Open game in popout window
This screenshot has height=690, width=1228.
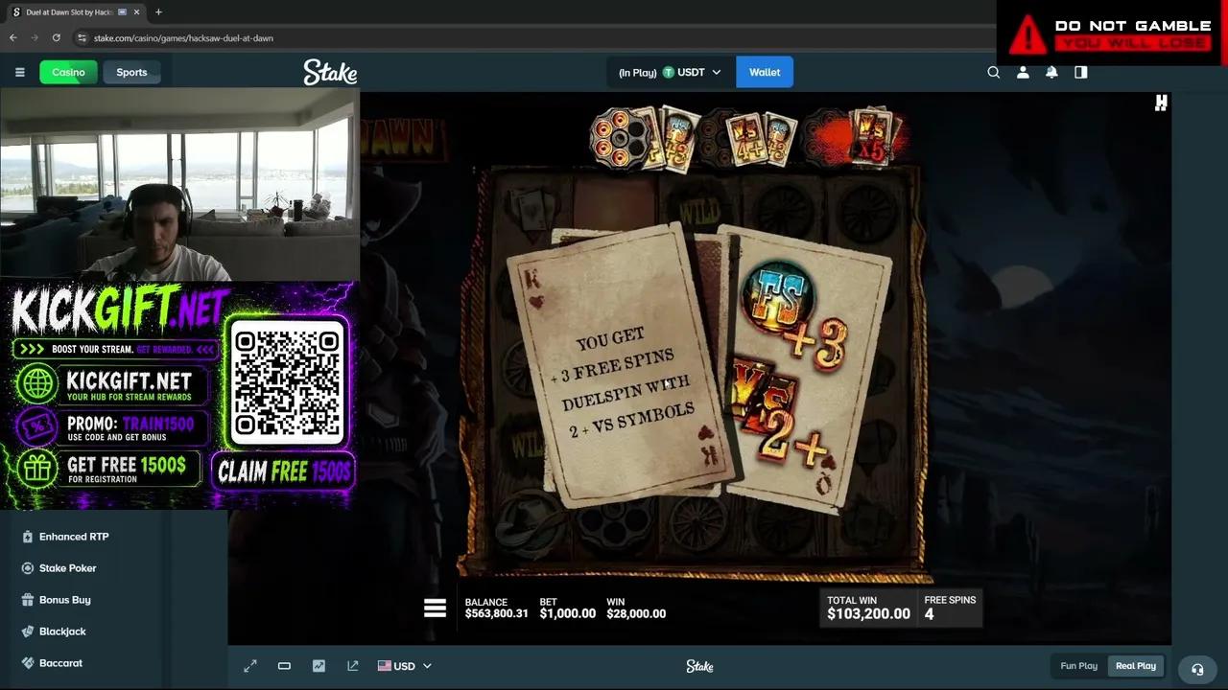pyautogui.click(x=353, y=666)
